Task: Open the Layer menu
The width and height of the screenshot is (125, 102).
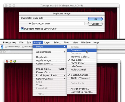Action: [47, 43]
